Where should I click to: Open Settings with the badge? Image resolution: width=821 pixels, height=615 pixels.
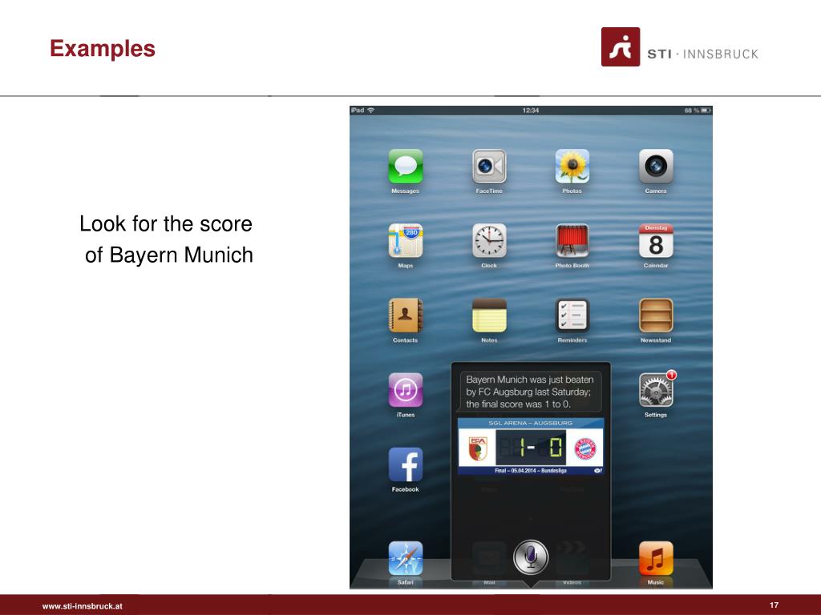(x=656, y=390)
